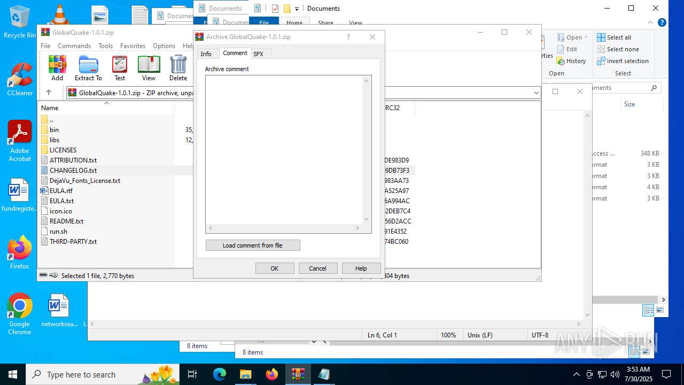Open WinRAR Favorites menu
Image resolution: width=684 pixels, height=385 pixels.
(133, 46)
